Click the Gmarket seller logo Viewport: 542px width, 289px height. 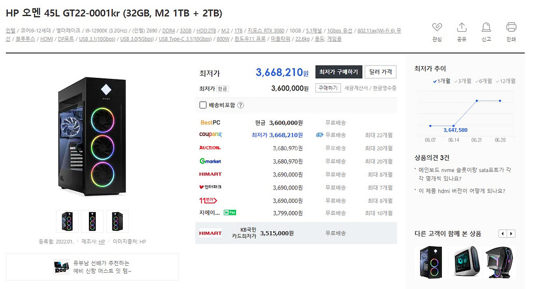(x=210, y=161)
